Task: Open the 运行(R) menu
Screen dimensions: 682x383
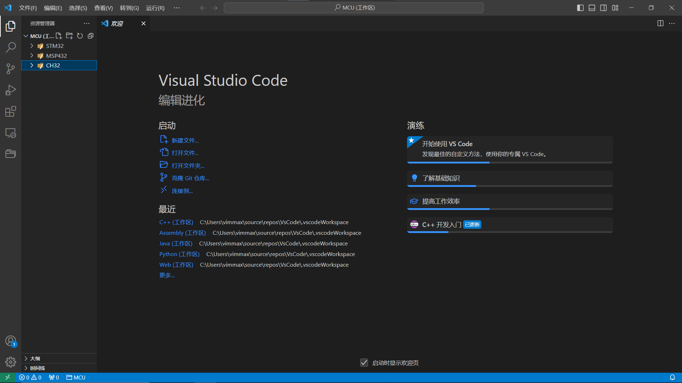Action: (155, 8)
